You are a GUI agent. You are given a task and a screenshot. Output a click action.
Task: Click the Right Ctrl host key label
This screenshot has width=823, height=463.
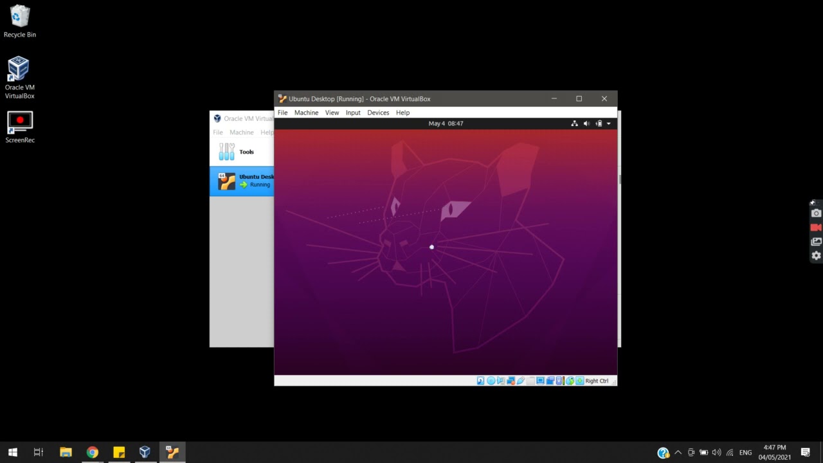(x=597, y=381)
